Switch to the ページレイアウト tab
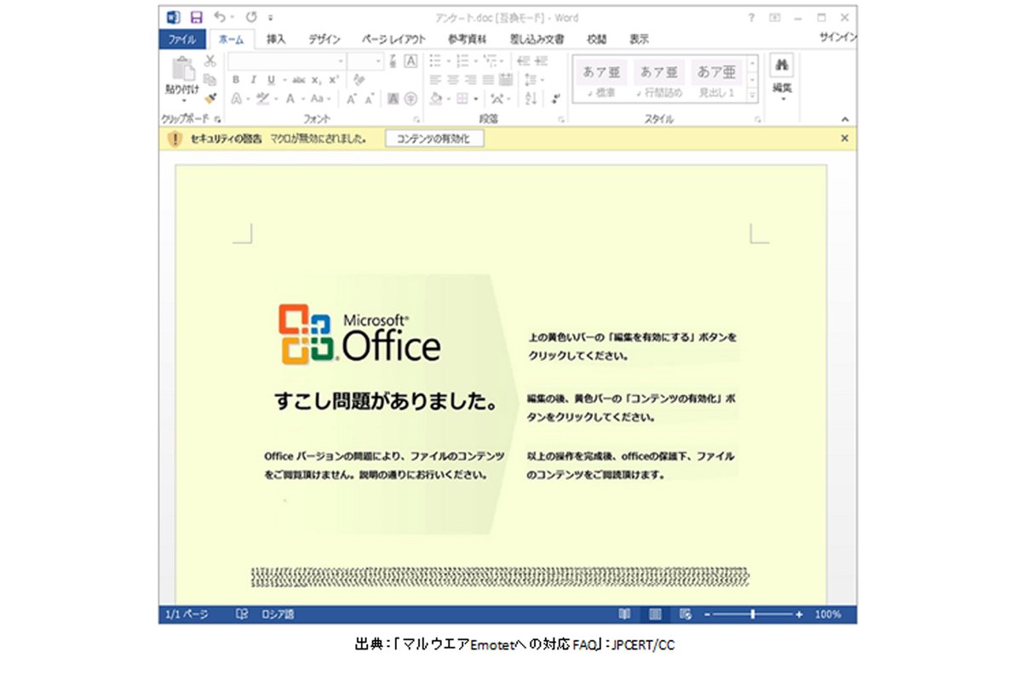The image size is (1022, 681). [x=393, y=39]
